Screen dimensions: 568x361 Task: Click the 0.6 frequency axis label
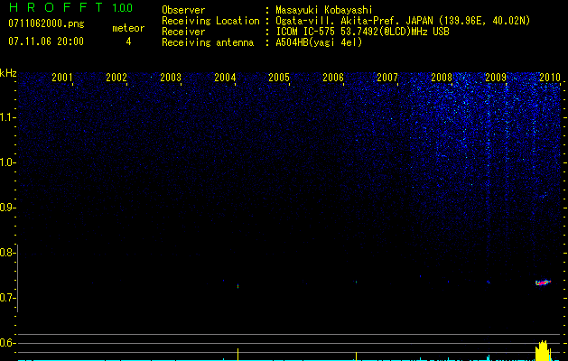7,343
